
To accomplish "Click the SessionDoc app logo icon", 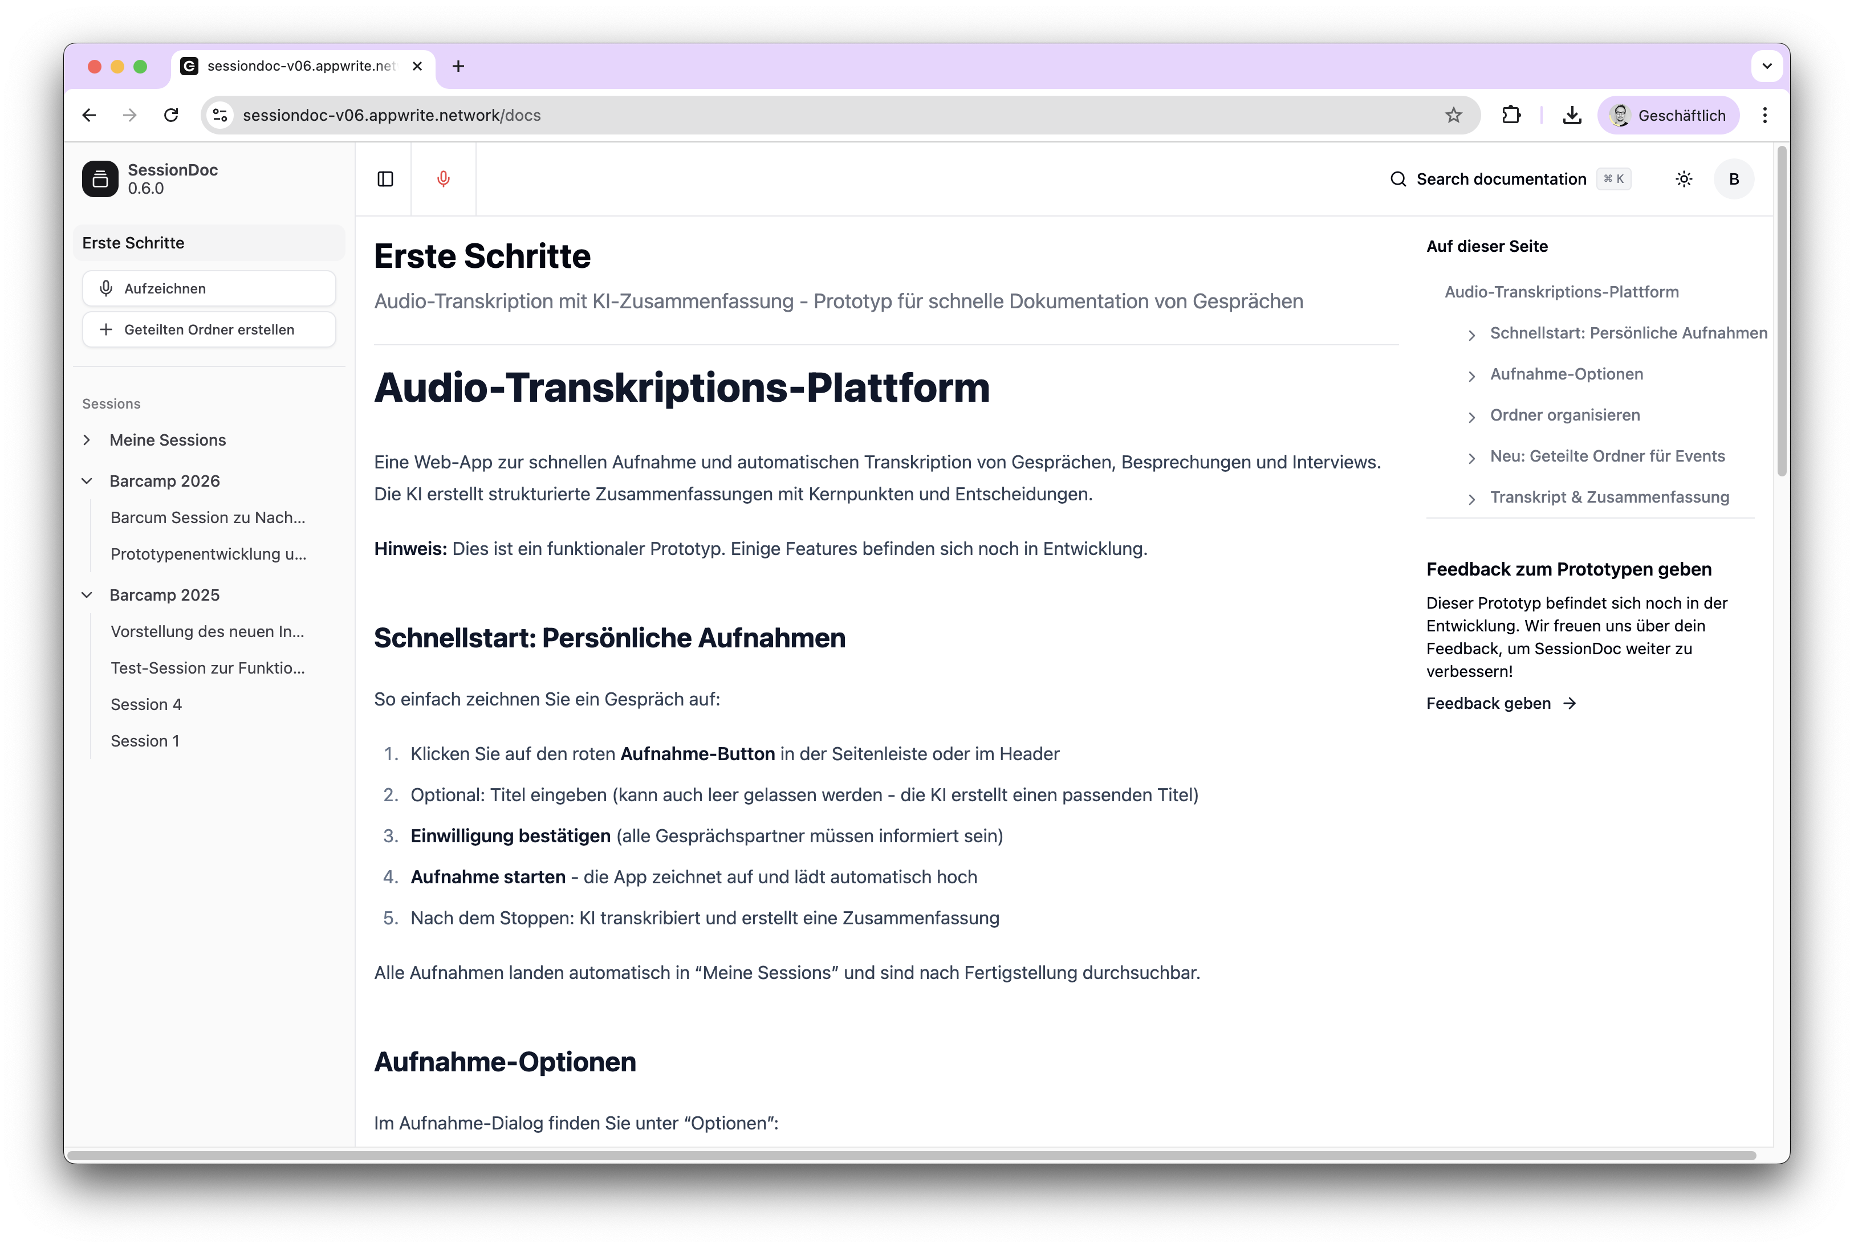I will 100,178.
